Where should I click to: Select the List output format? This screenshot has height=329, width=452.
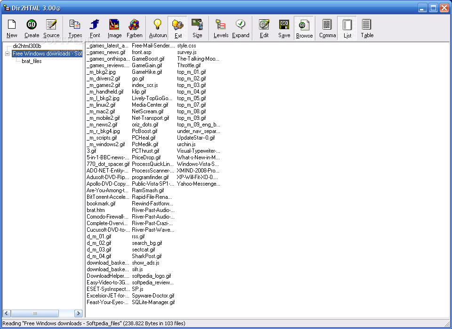(347, 28)
